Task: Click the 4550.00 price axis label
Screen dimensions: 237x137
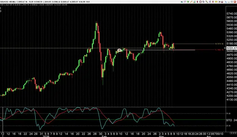Action: (232, 77)
